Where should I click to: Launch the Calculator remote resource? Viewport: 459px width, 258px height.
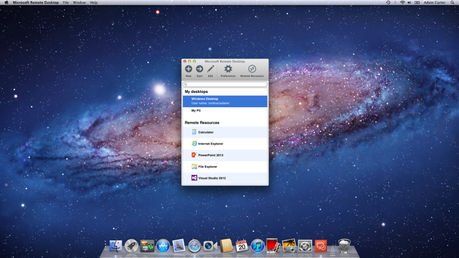click(225, 132)
